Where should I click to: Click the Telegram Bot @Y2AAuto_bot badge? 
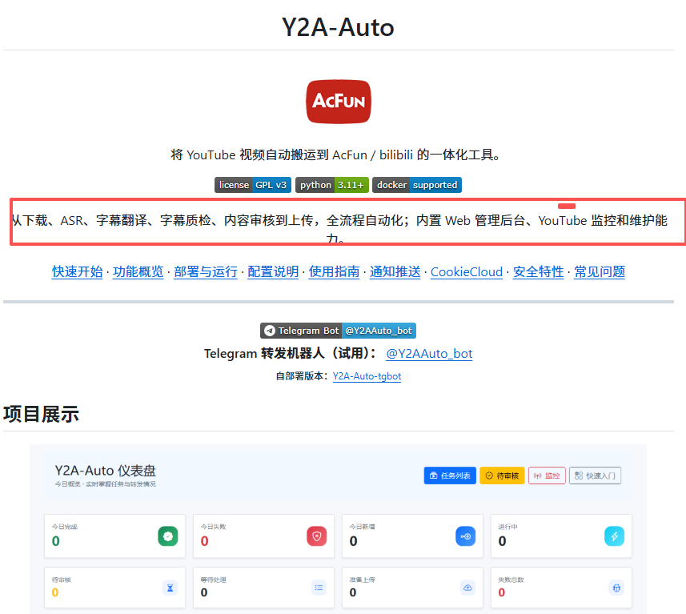click(x=338, y=331)
